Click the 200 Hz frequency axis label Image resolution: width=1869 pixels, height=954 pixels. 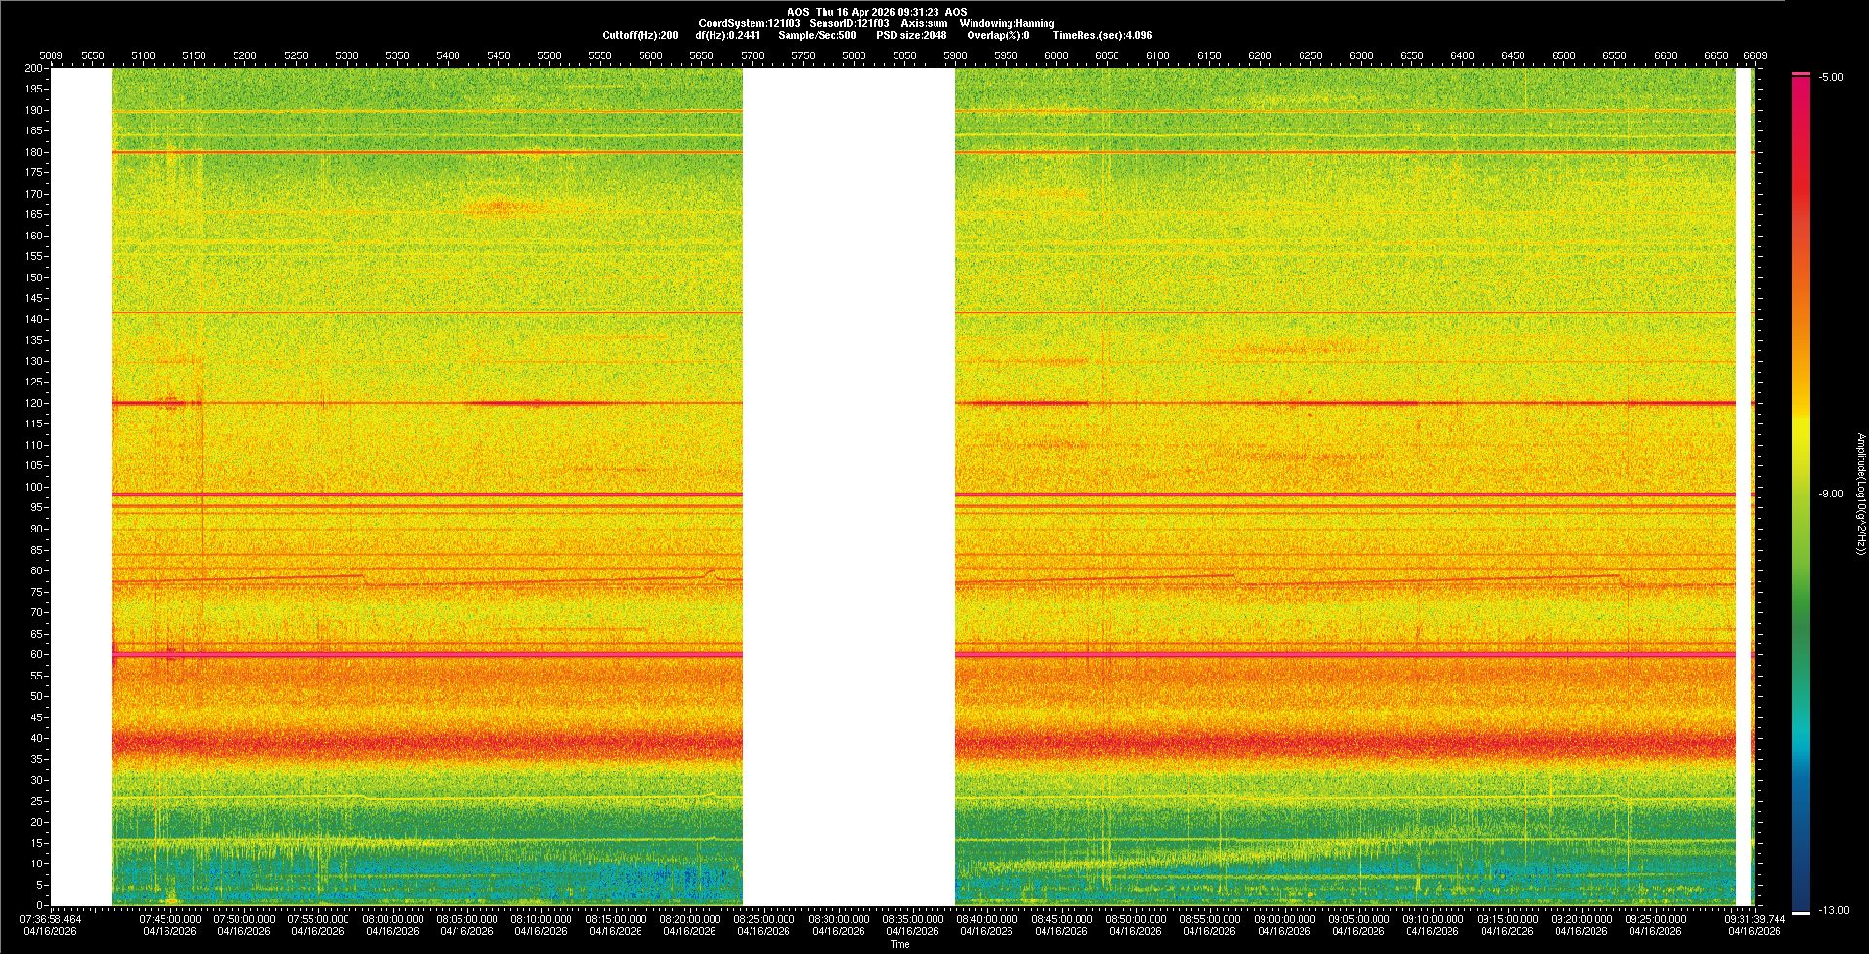34,68
